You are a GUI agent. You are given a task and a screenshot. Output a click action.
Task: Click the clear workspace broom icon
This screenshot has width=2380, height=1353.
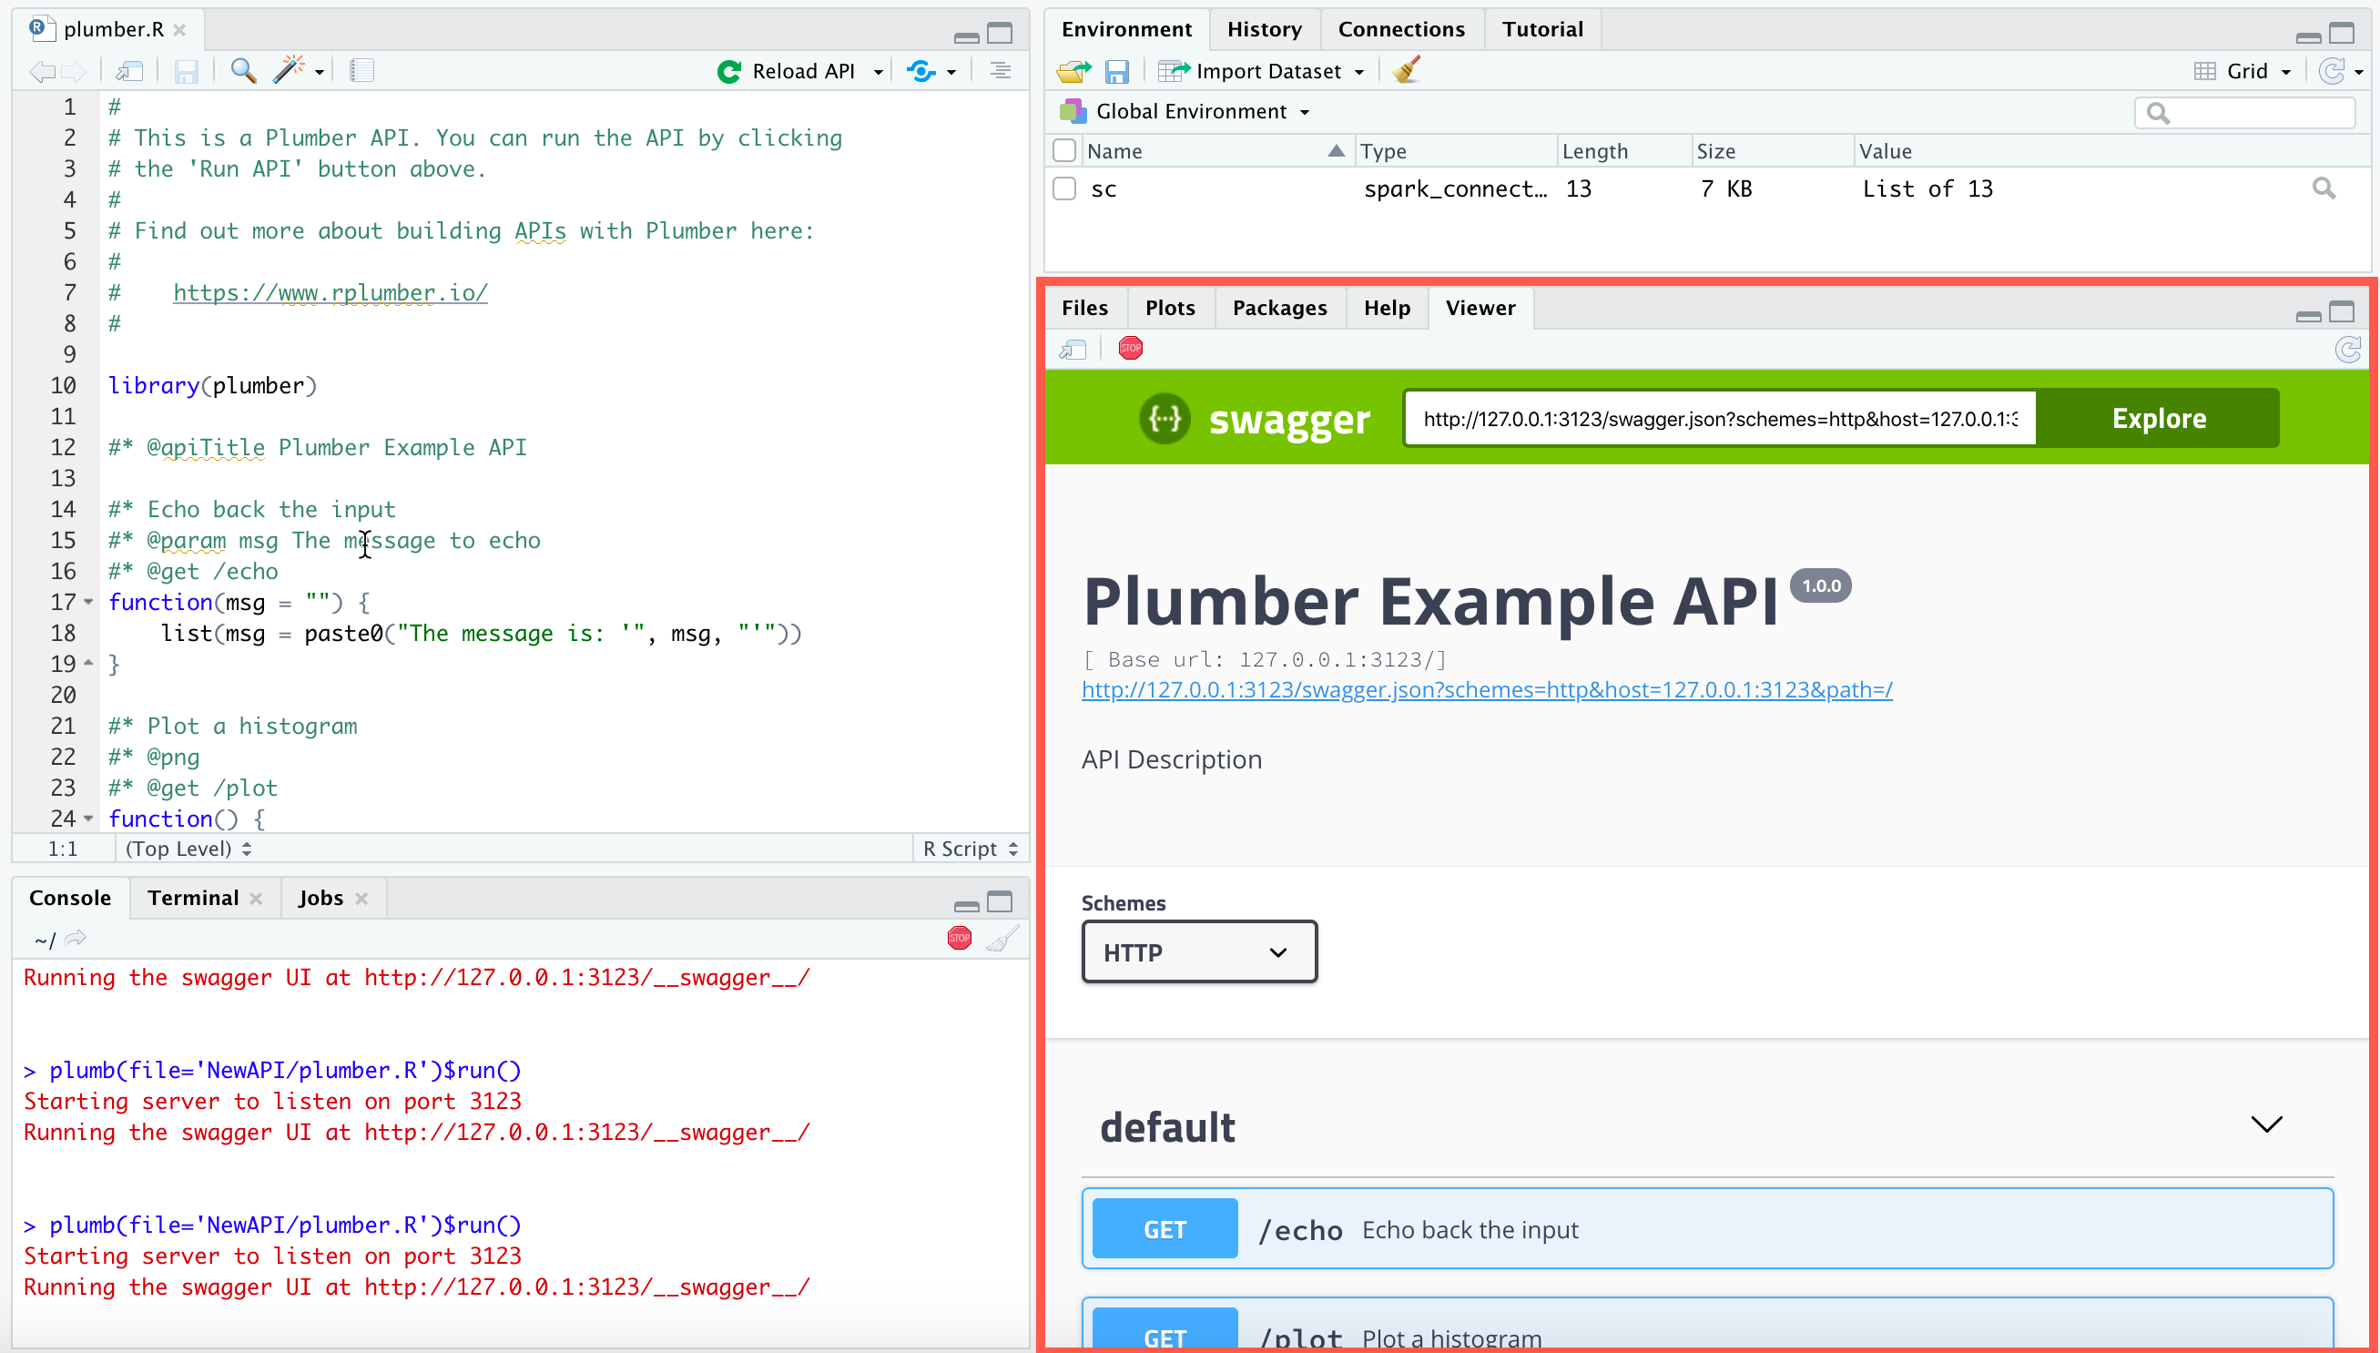click(1407, 71)
